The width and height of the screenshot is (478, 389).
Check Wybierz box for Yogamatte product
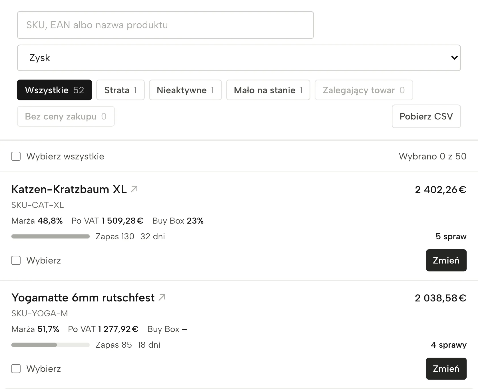coord(16,368)
